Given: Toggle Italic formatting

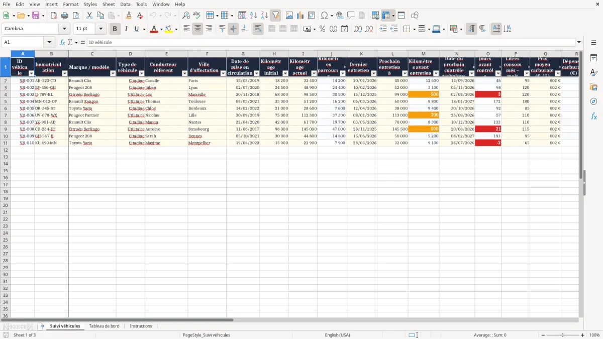Looking at the screenshot, I should 126,29.
